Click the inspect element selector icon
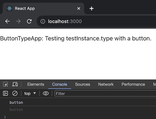156x119 pixels. (x=5, y=84)
